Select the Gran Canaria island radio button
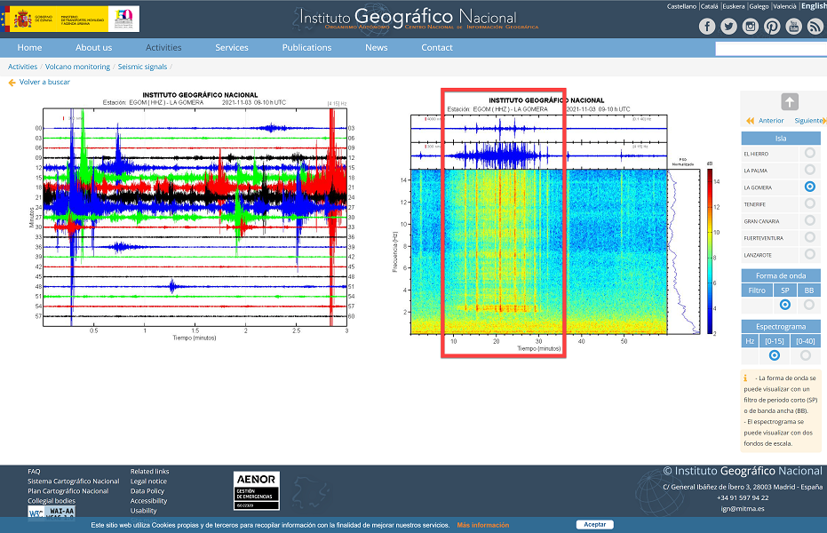The height and width of the screenshot is (533, 827). click(x=809, y=220)
